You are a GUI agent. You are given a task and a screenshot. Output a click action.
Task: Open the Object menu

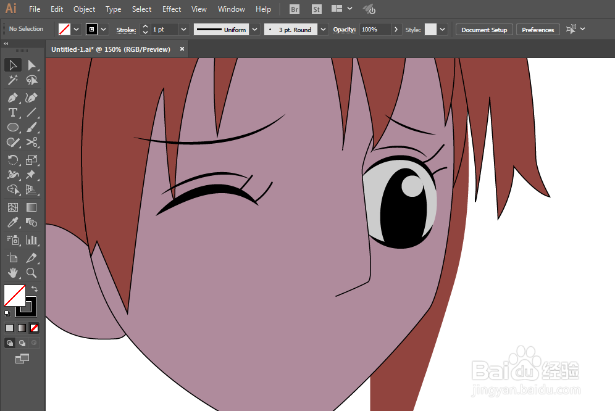(85, 9)
